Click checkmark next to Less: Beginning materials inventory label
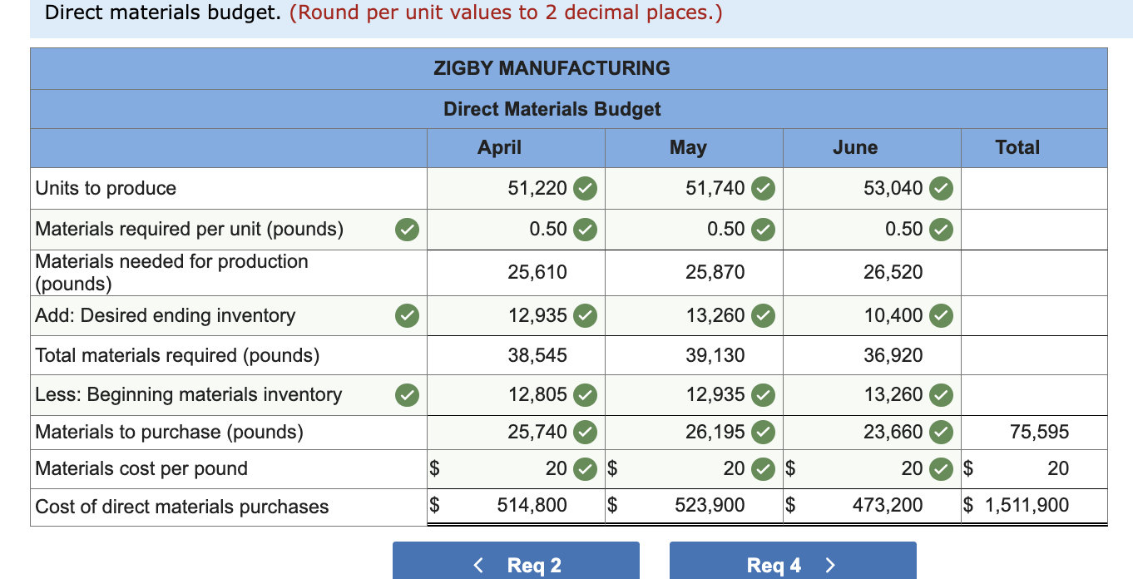1133x579 pixels. coord(407,394)
